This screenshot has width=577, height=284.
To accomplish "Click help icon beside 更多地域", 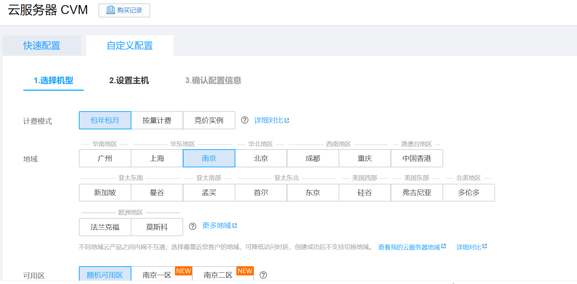I will click(x=193, y=226).
